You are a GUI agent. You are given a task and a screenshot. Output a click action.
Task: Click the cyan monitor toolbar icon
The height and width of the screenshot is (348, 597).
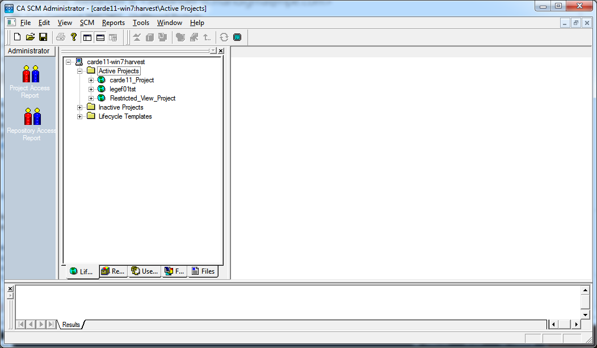tap(237, 37)
